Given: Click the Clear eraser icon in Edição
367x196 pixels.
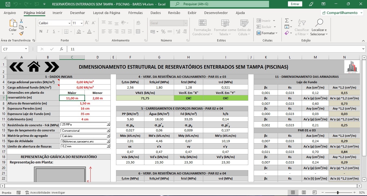Looking at the screenshot, I should coord(287,33).
